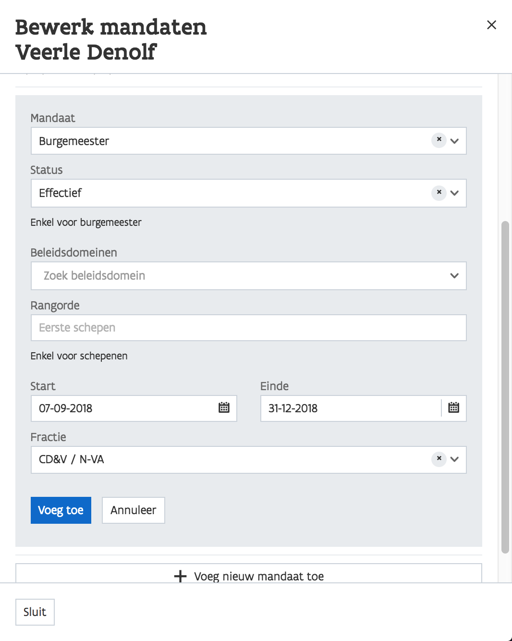This screenshot has height=641, width=512.
Task: Open the Einde date calendar picker
Action: click(x=453, y=408)
